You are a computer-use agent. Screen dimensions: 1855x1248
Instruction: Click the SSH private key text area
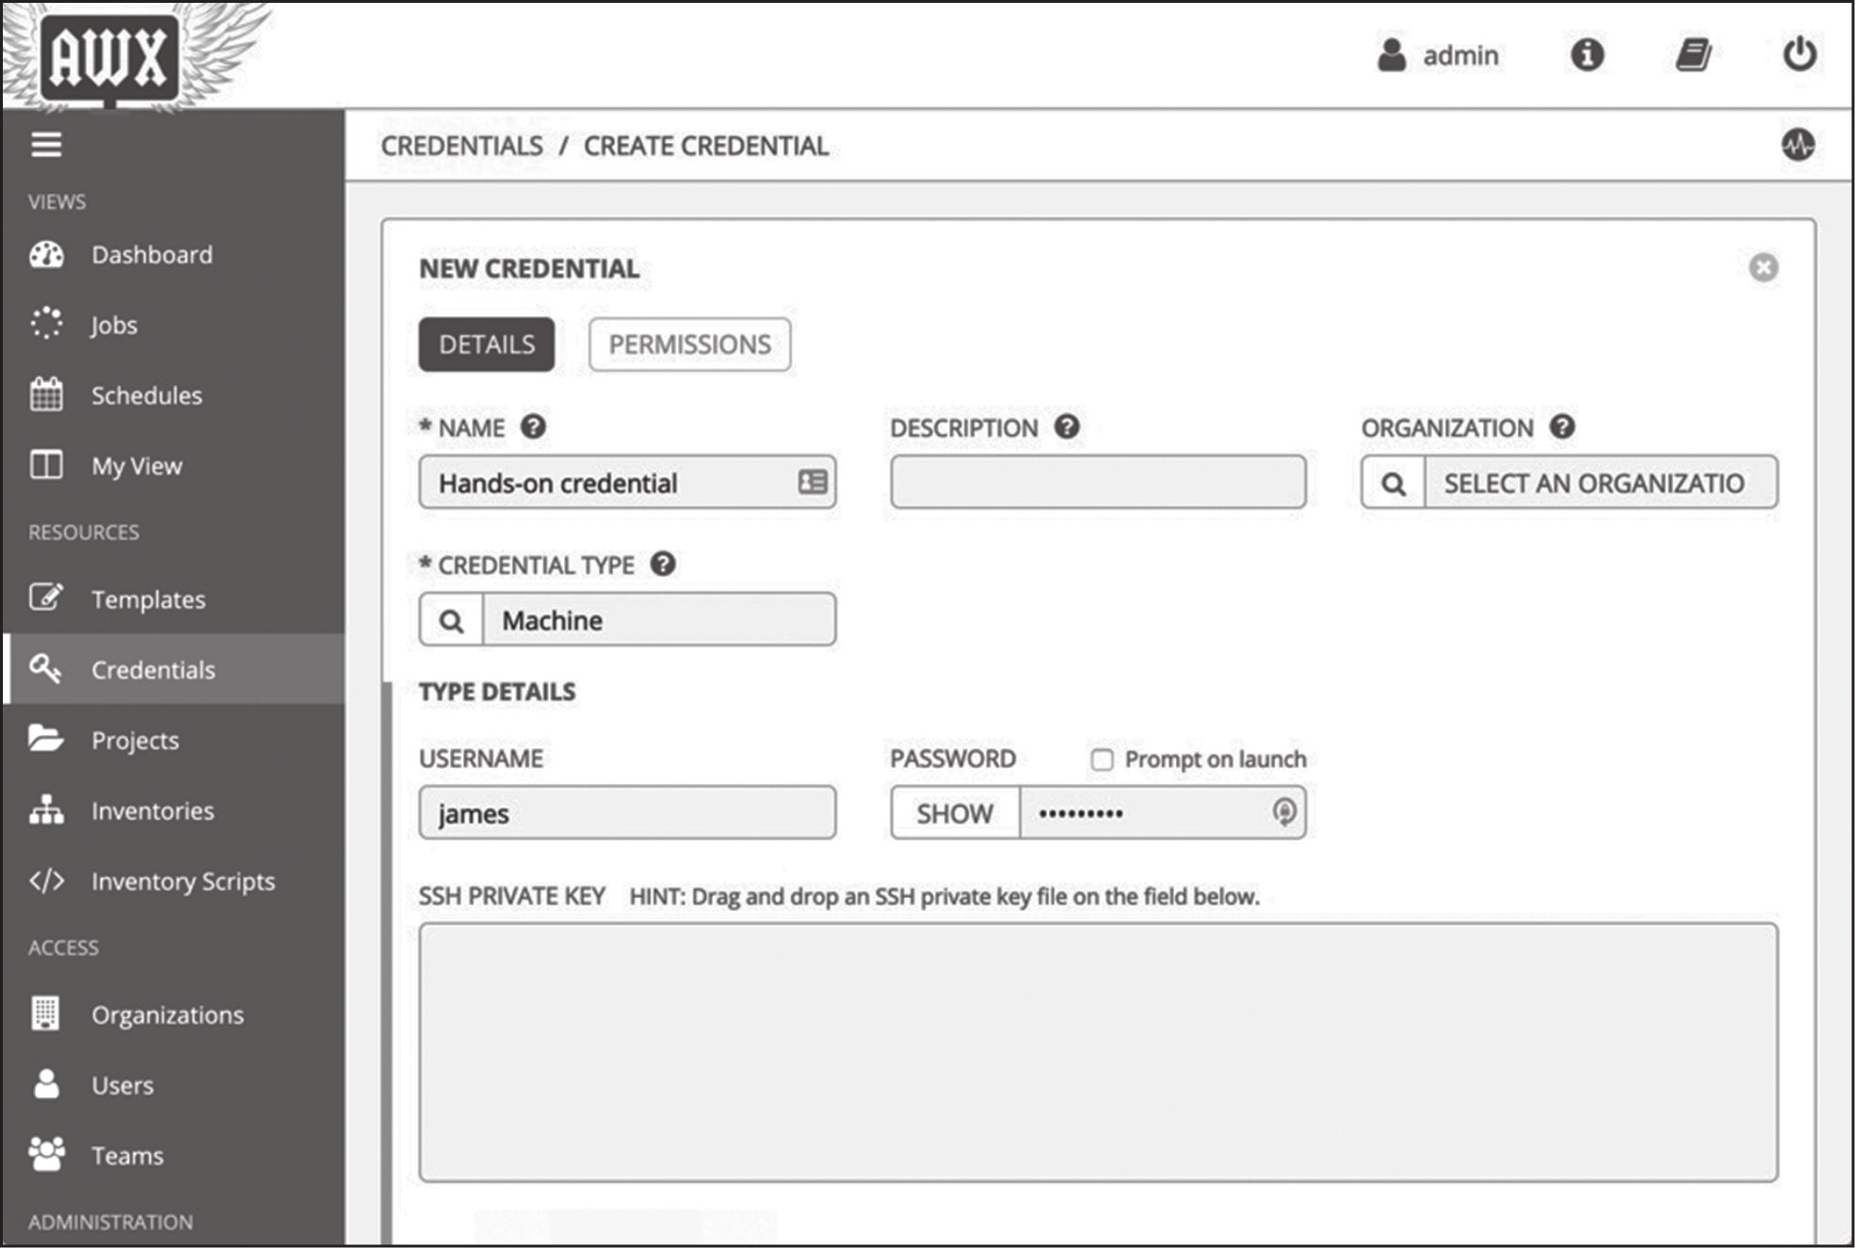click(1098, 1052)
